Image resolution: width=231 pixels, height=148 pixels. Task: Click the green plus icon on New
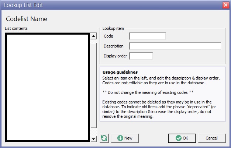pos(120,138)
